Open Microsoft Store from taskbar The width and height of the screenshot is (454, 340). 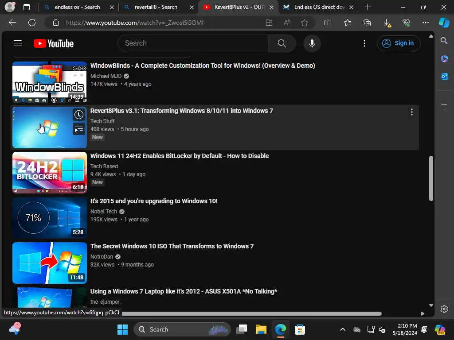(x=300, y=329)
